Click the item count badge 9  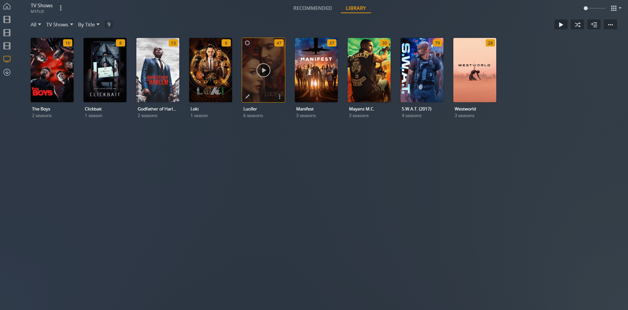(109, 24)
